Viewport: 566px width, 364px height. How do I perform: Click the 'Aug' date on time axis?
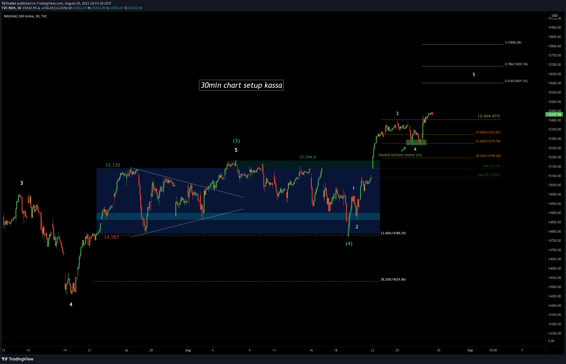188,350
